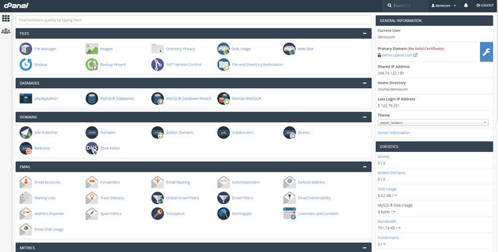498x252 pixels.
Task: Open the home grid icon in sidebar
Action: pyautogui.click(x=6, y=18)
